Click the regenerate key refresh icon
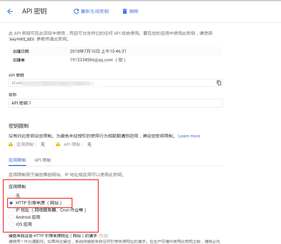This screenshot has height=244, width=281. point(76,11)
